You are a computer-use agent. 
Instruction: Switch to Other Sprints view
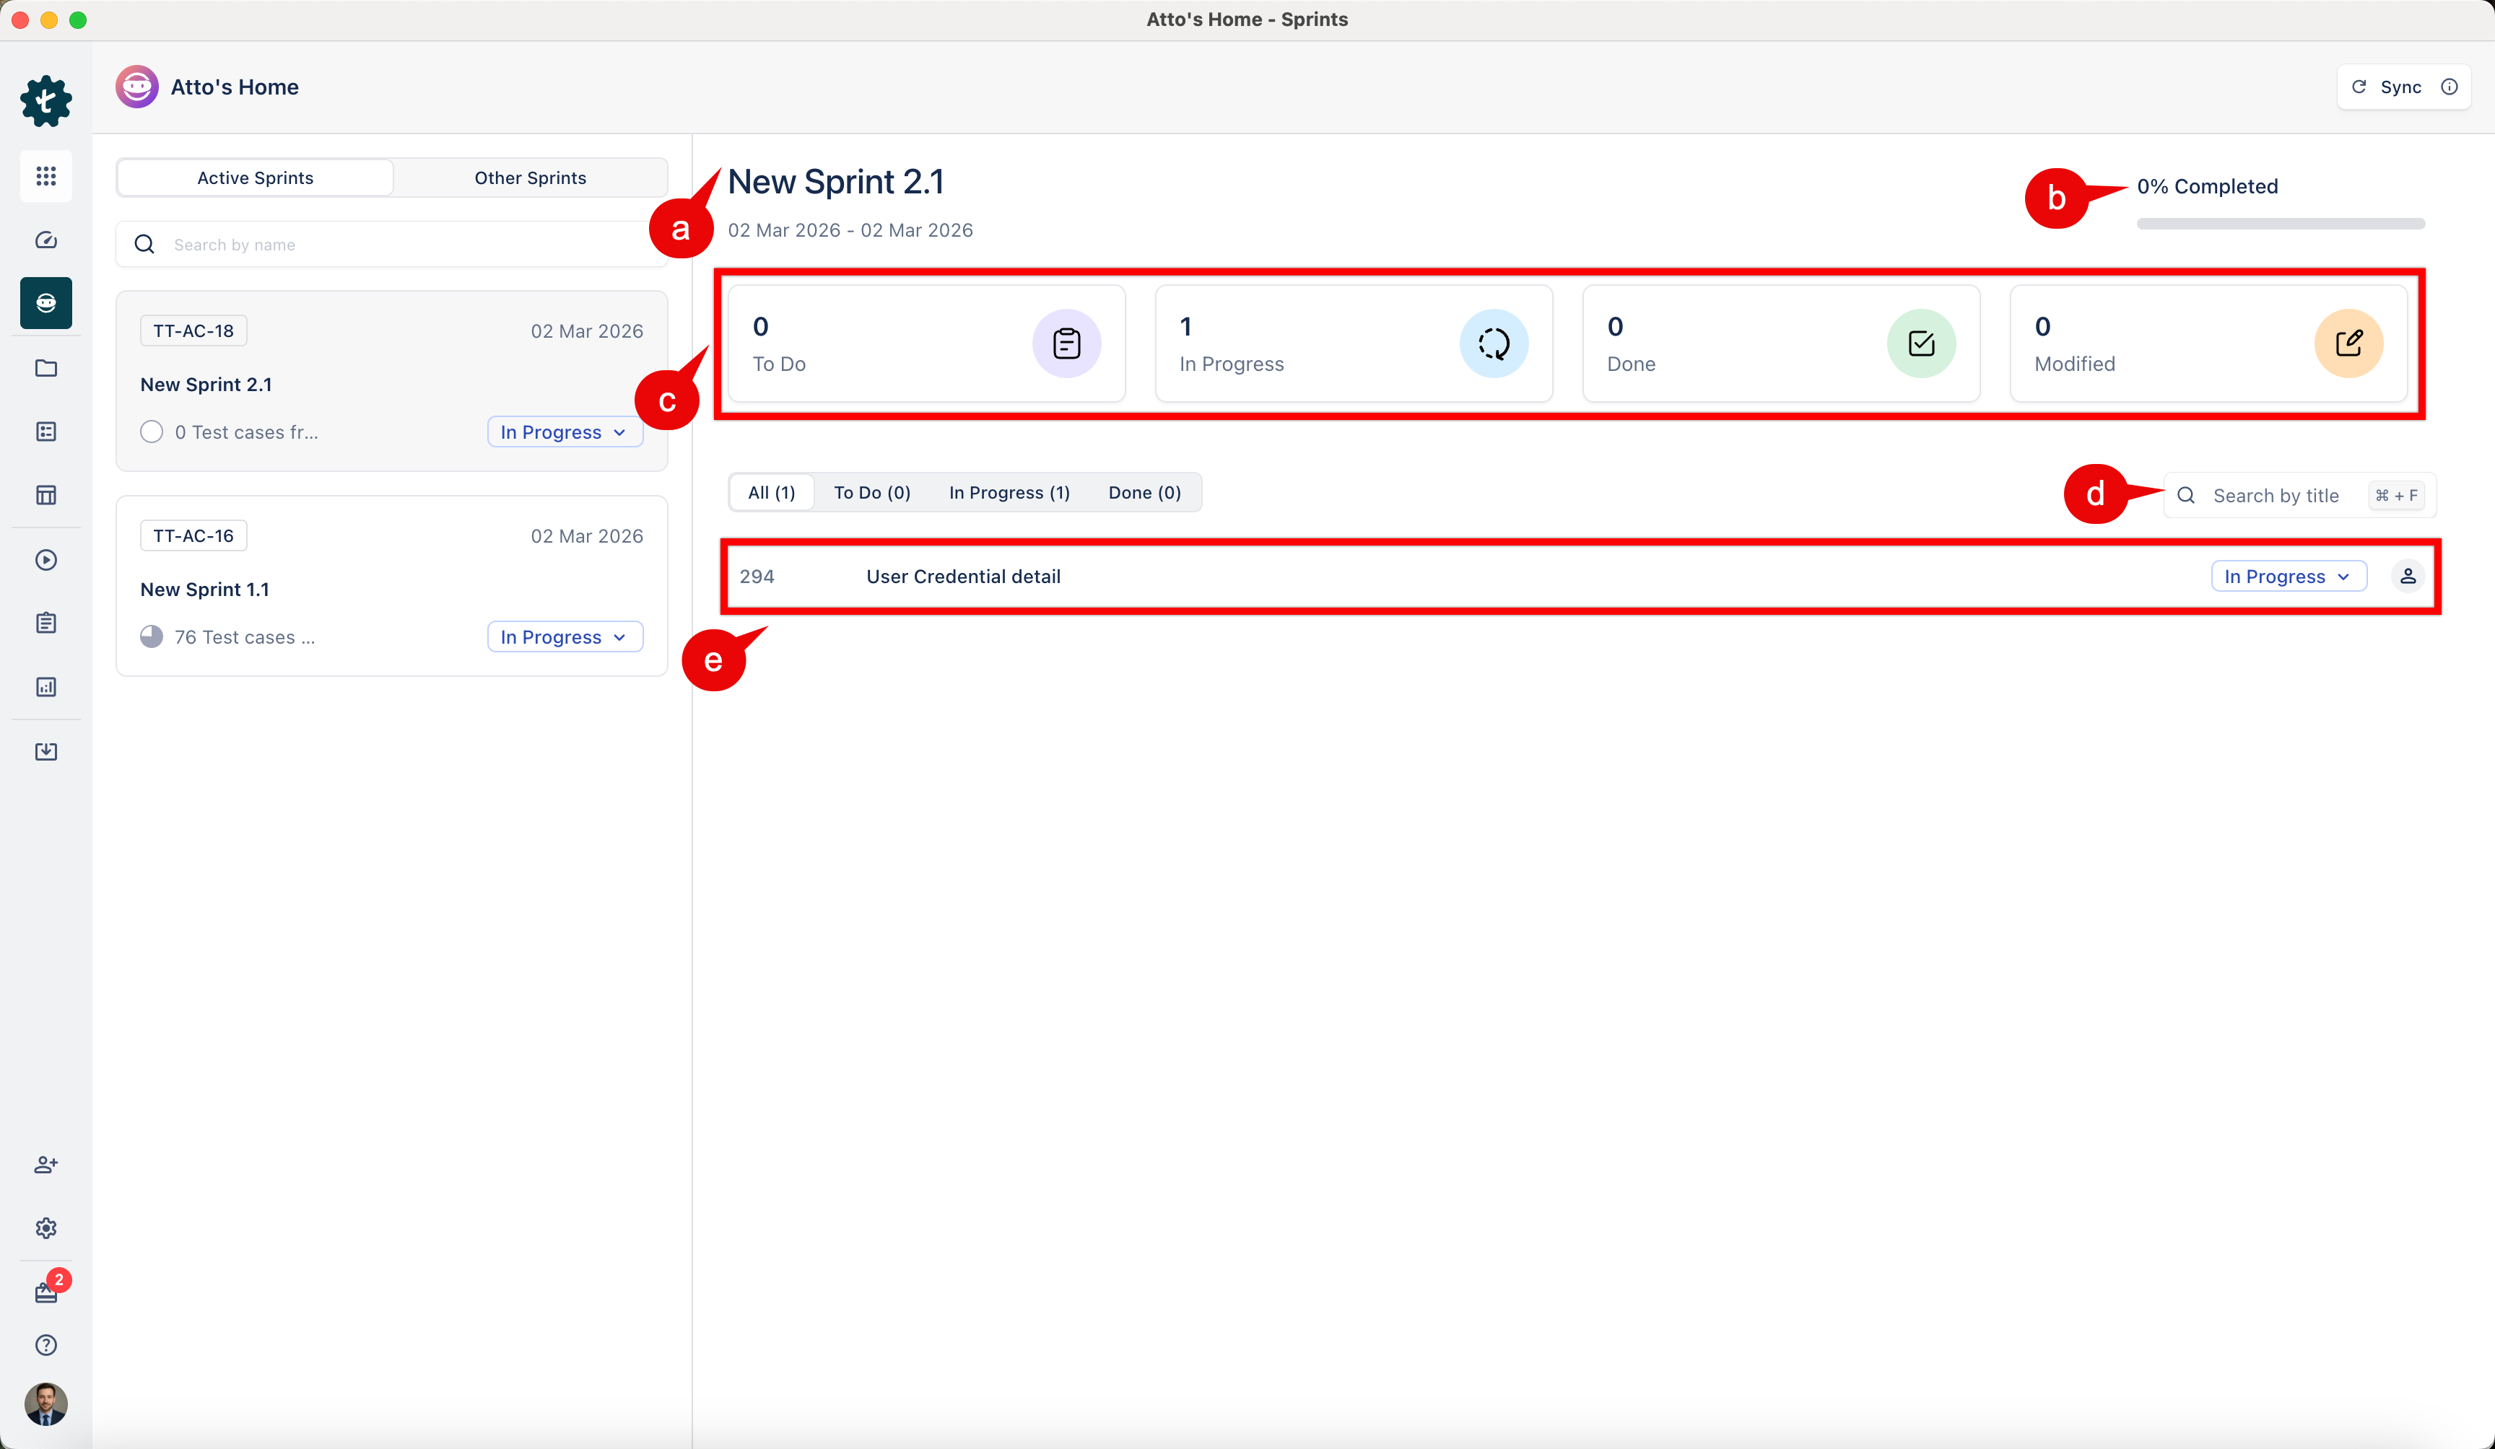point(530,178)
